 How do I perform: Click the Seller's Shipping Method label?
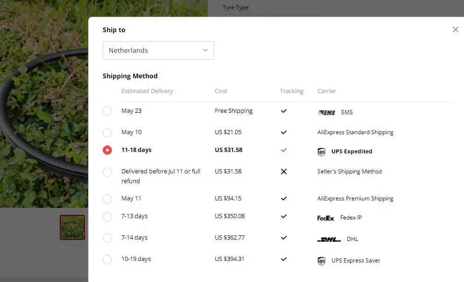[349, 172]
